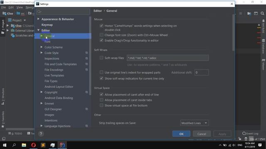The width and height of the screenshot is (266, 149).
Task: Expand Color Scheme settings node
Action: (x=42, y=47)
